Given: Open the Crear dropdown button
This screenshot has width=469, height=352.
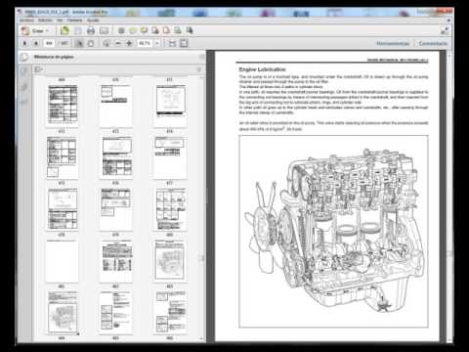Looking at the screenshot, I should click(35, 30).
